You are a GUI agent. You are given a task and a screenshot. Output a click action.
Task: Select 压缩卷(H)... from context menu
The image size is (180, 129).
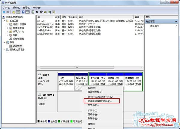pos(102,115)
